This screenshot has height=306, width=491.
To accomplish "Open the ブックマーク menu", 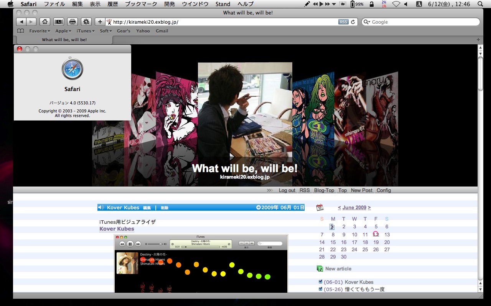I will [141, 4].
